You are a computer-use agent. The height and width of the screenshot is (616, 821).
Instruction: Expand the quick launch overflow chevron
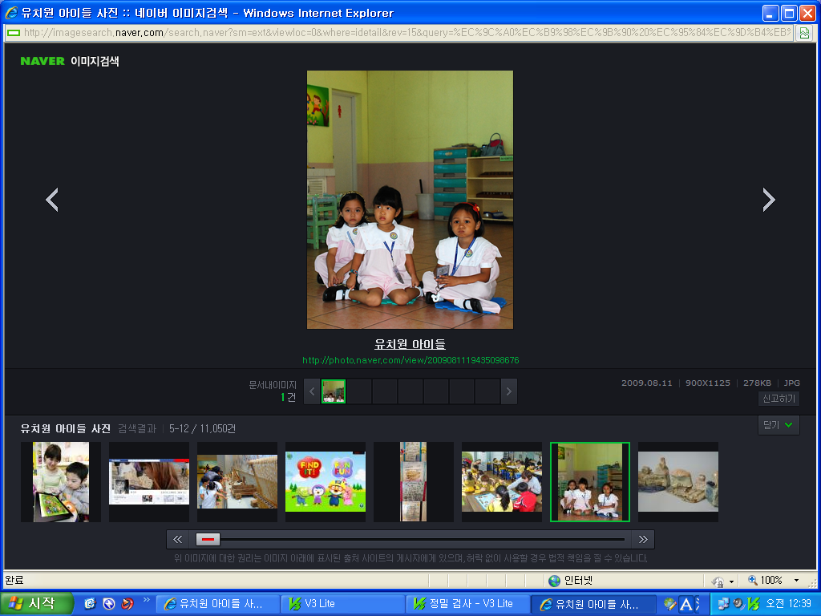(x=146, y=599)
